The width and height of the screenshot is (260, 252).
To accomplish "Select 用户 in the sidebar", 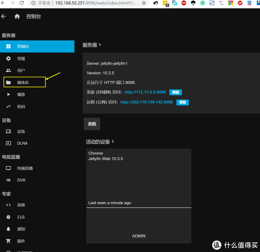I will point(21,71).
